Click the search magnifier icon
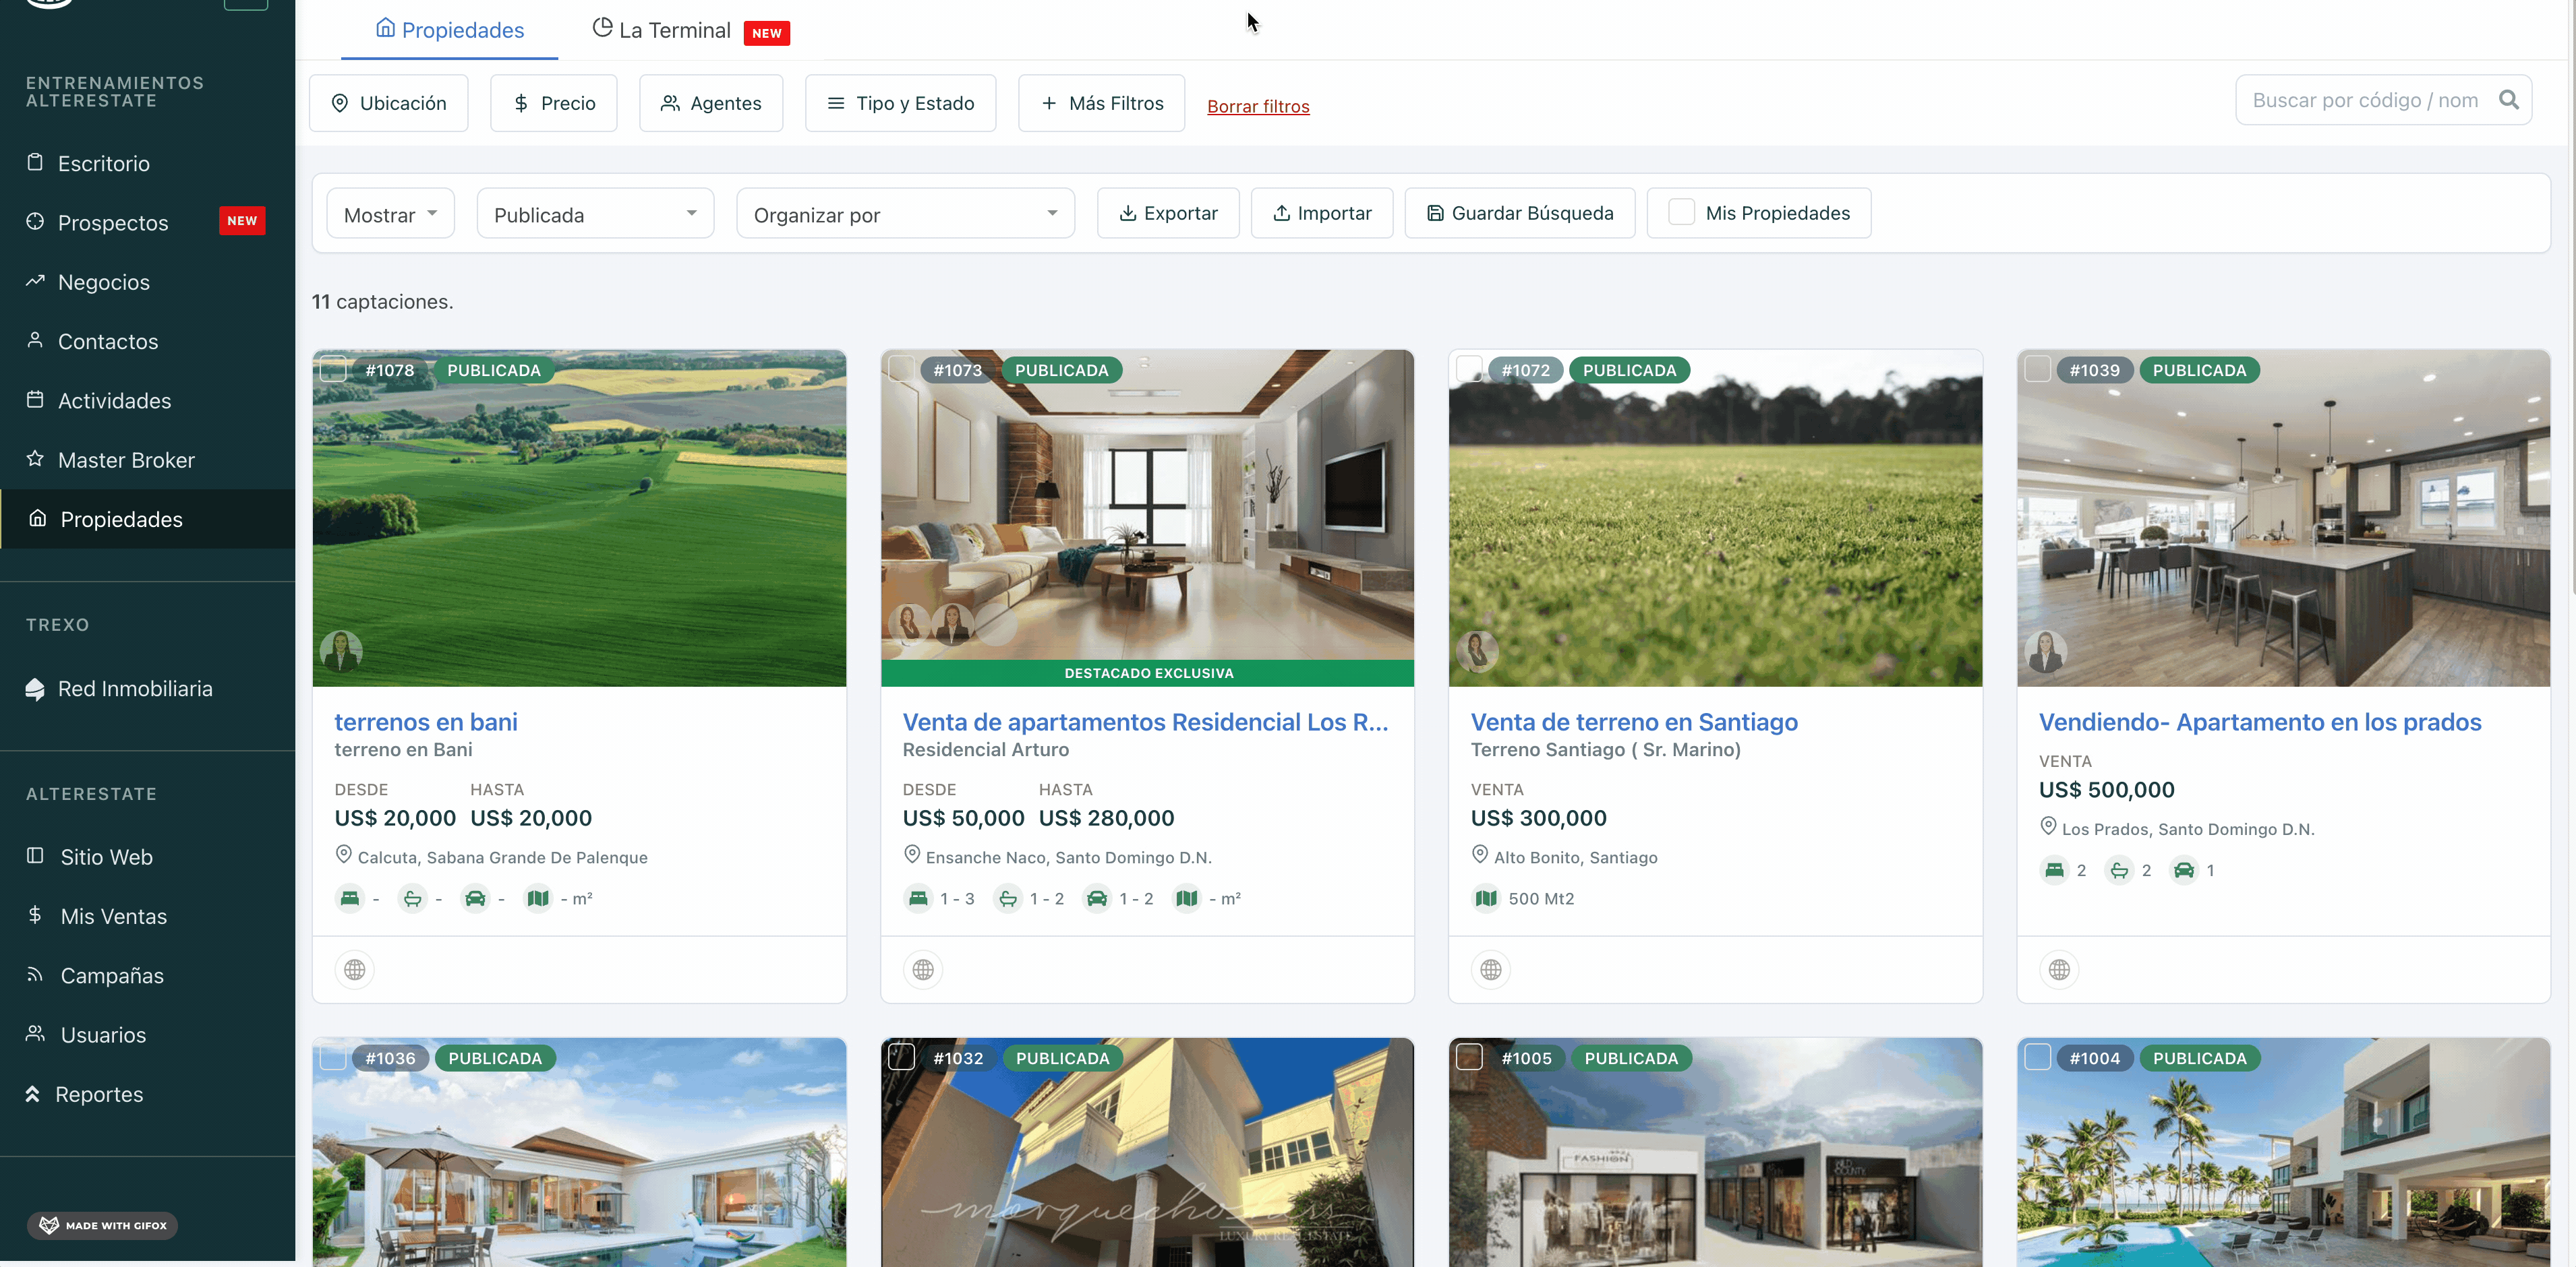This screenshot has height=1267, width=2576. (x=2508, y=100)
